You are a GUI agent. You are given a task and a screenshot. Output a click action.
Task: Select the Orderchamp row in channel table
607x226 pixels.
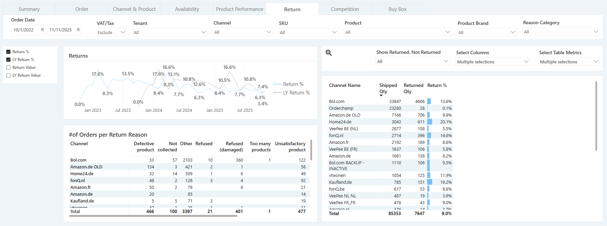click(x=390, y=108)
